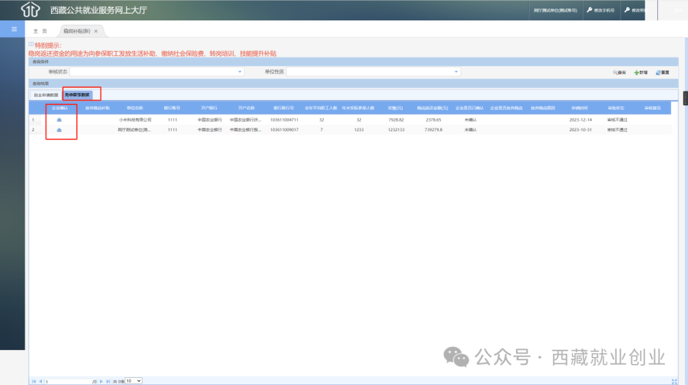Image resolution: width=688 pixels, height=385 pixels.
Task: Toggle the hamburger sidebar menu
Action: (14, 29)
